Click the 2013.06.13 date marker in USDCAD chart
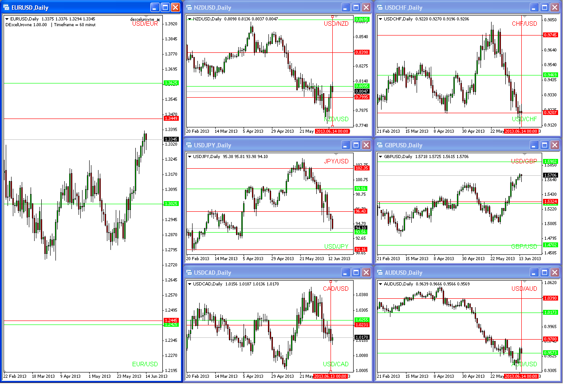This screenshot has height=384, width=563. [331, 376]
